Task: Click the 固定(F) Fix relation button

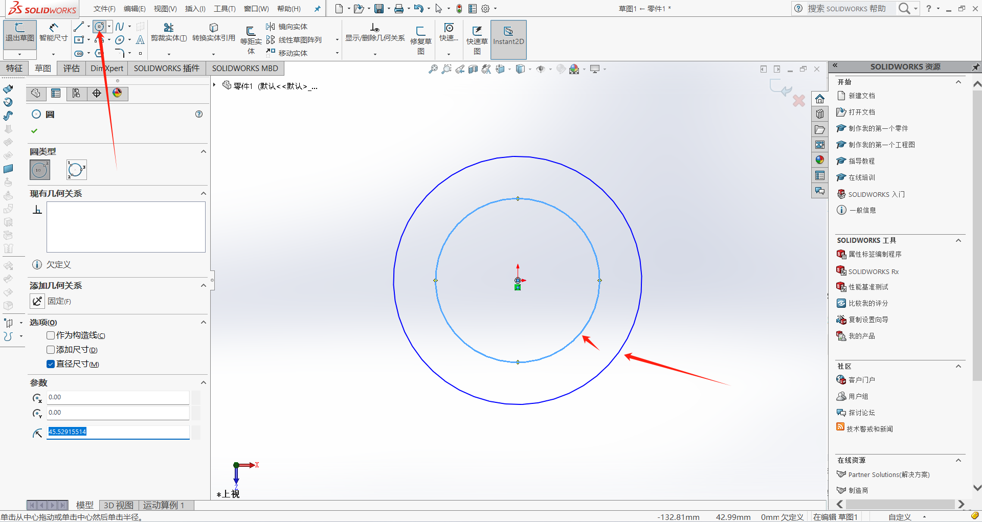Action: pyautogui.click(x=37, y=301)
